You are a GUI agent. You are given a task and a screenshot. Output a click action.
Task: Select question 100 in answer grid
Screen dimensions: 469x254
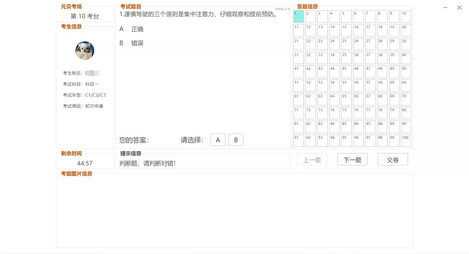tap(406, 141)
